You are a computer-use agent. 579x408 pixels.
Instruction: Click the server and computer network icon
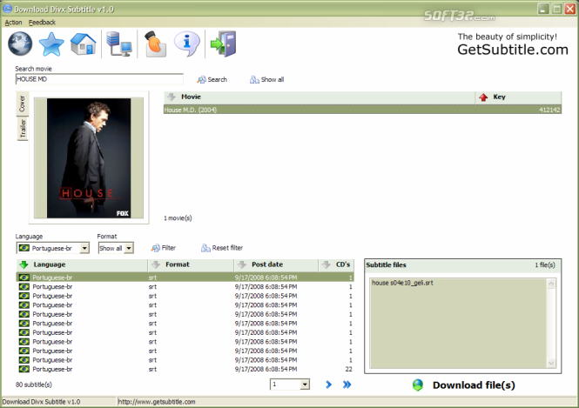coord(119,44)
